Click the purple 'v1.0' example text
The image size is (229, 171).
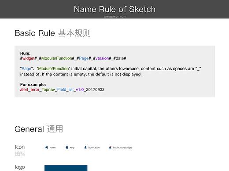coord(80,89)
